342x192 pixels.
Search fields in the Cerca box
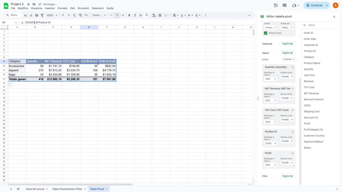pos(321,25)
